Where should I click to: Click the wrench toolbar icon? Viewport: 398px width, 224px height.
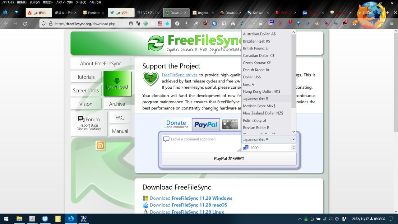(x=196, y=24)
